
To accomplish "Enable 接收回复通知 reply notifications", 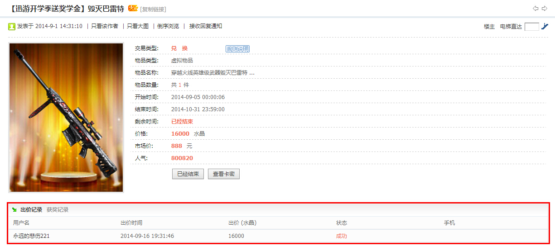I will coord(205,26).
